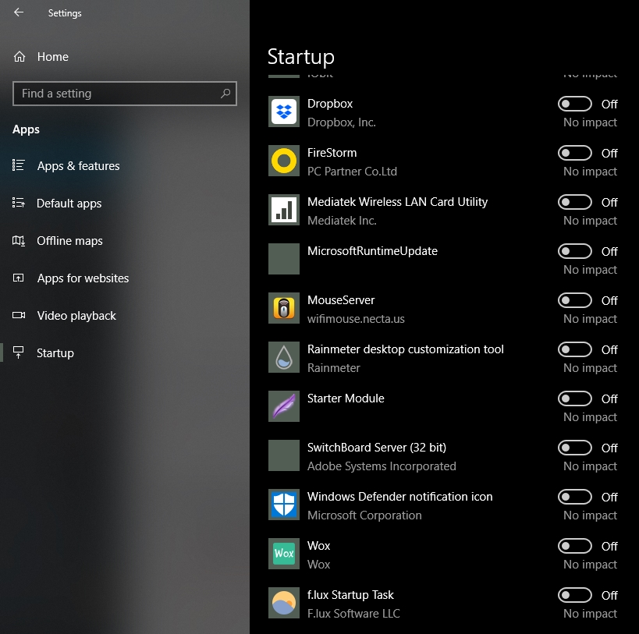Viewport: 639px width, 634px height.
Task: Enable Dropbox at startup
Action: 574,104
